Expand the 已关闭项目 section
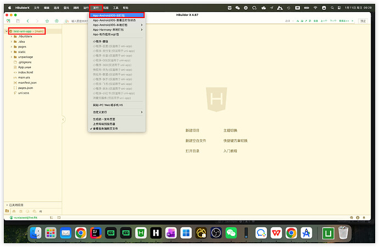The image size is (379, 247). coord(7,204)
